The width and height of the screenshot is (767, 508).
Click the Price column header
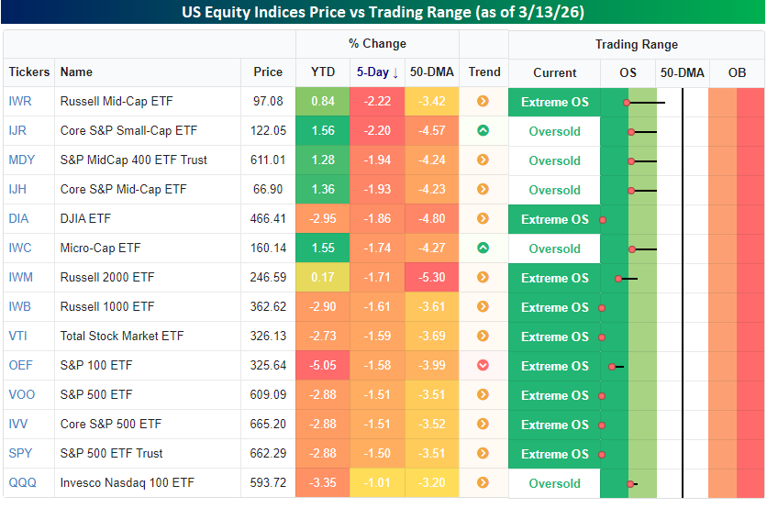pyautogui.click(x=268, y=72)
